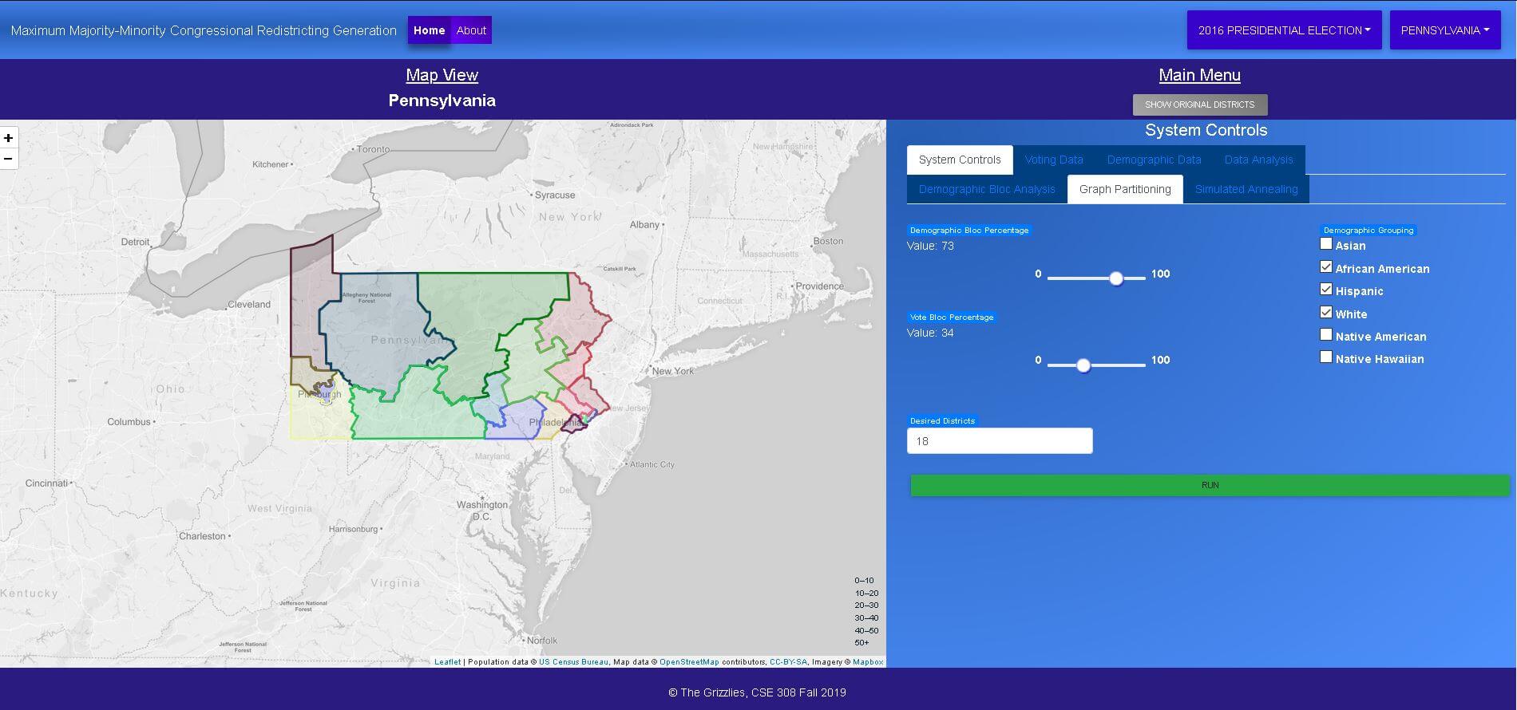Uncheck the Hispanic checkbox
Image resolution: width=1517 pixels, height=710 pixels.
(x=1326, y=289)
